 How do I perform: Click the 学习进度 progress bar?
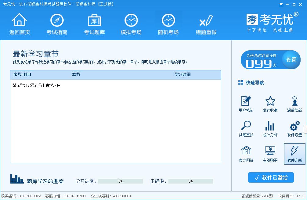click(x=121, y=181)
